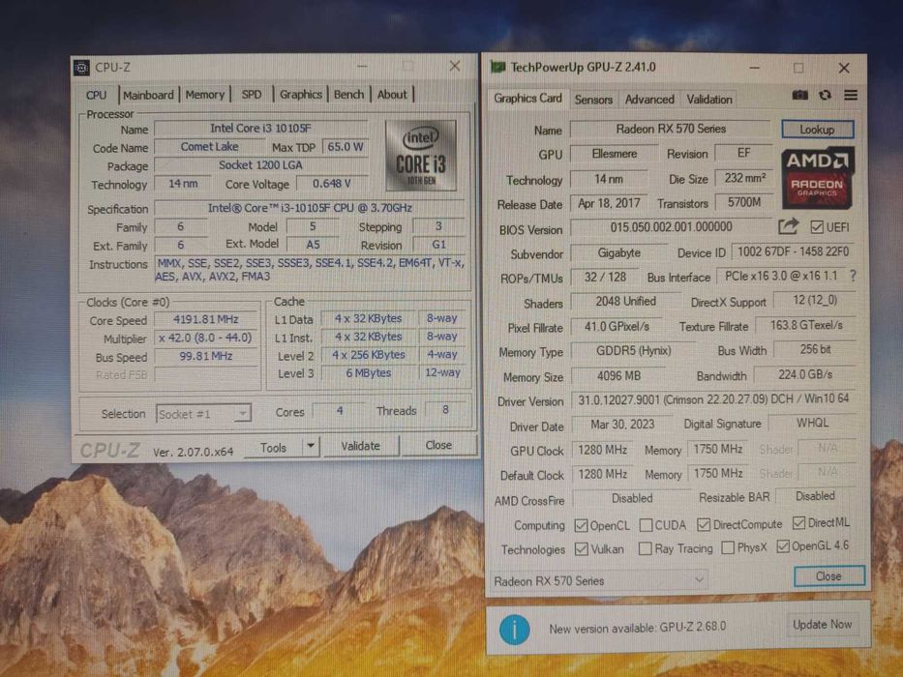
Task: Click Close button in CPU-Z
Action: coord(438,445)
